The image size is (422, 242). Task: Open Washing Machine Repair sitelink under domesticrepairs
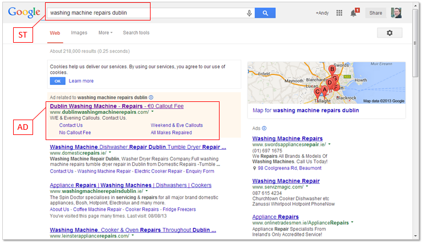[x=104, y=171]
